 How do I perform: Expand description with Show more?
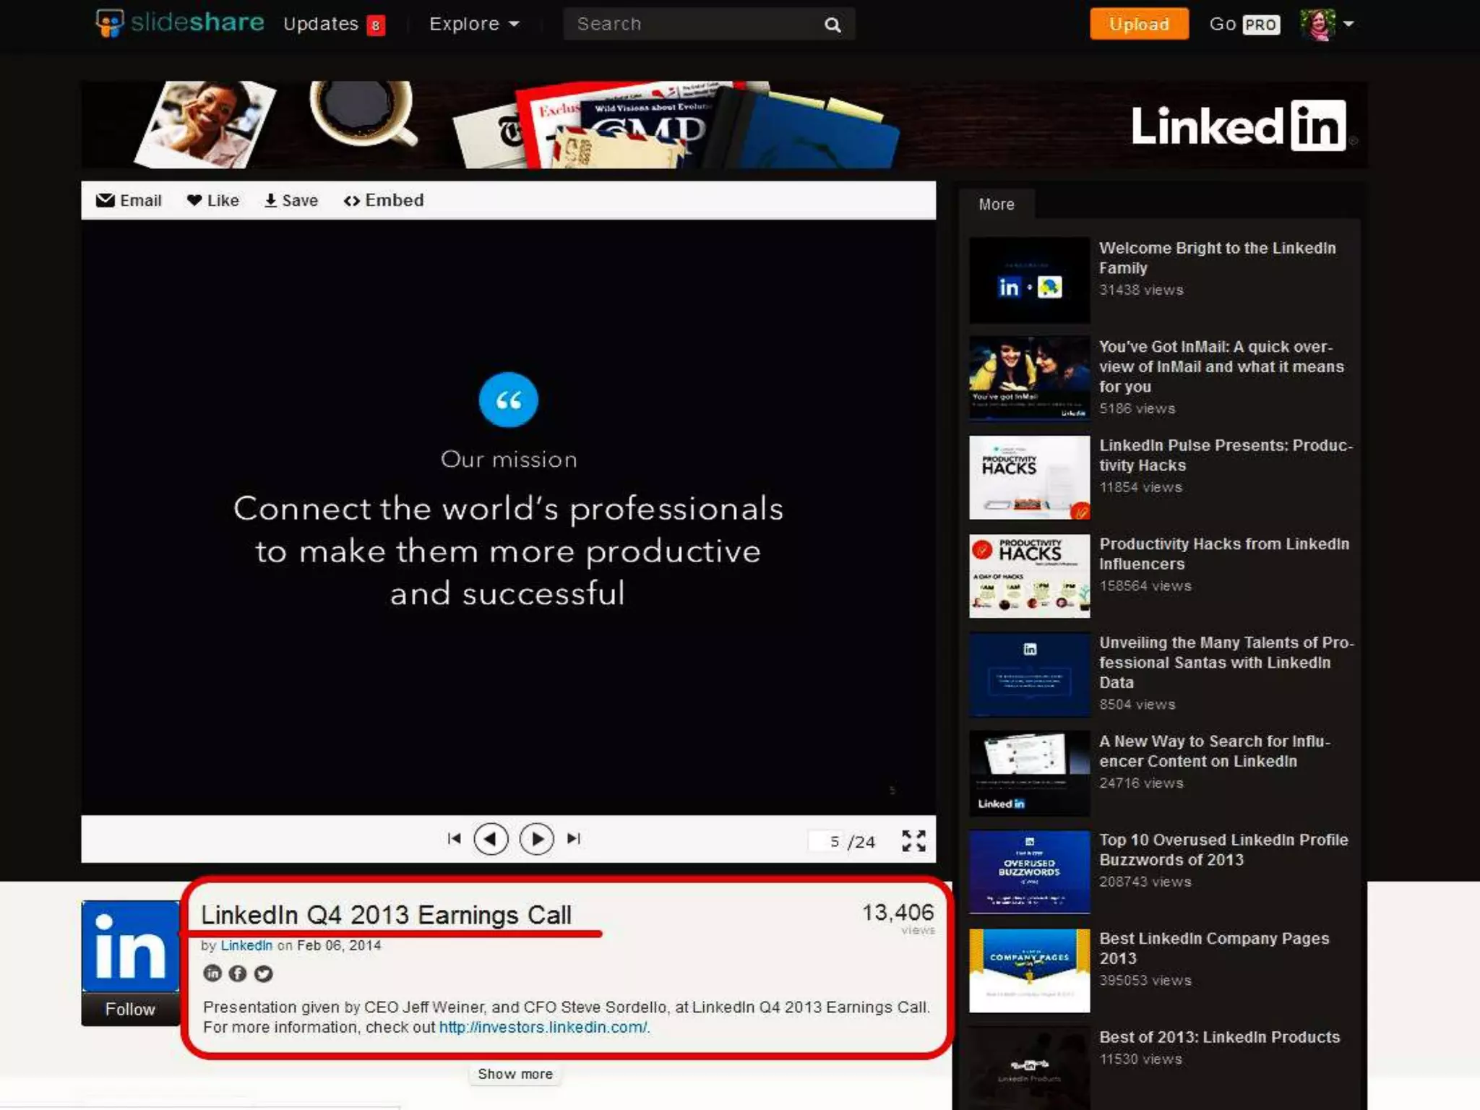tap(515, 1074)
